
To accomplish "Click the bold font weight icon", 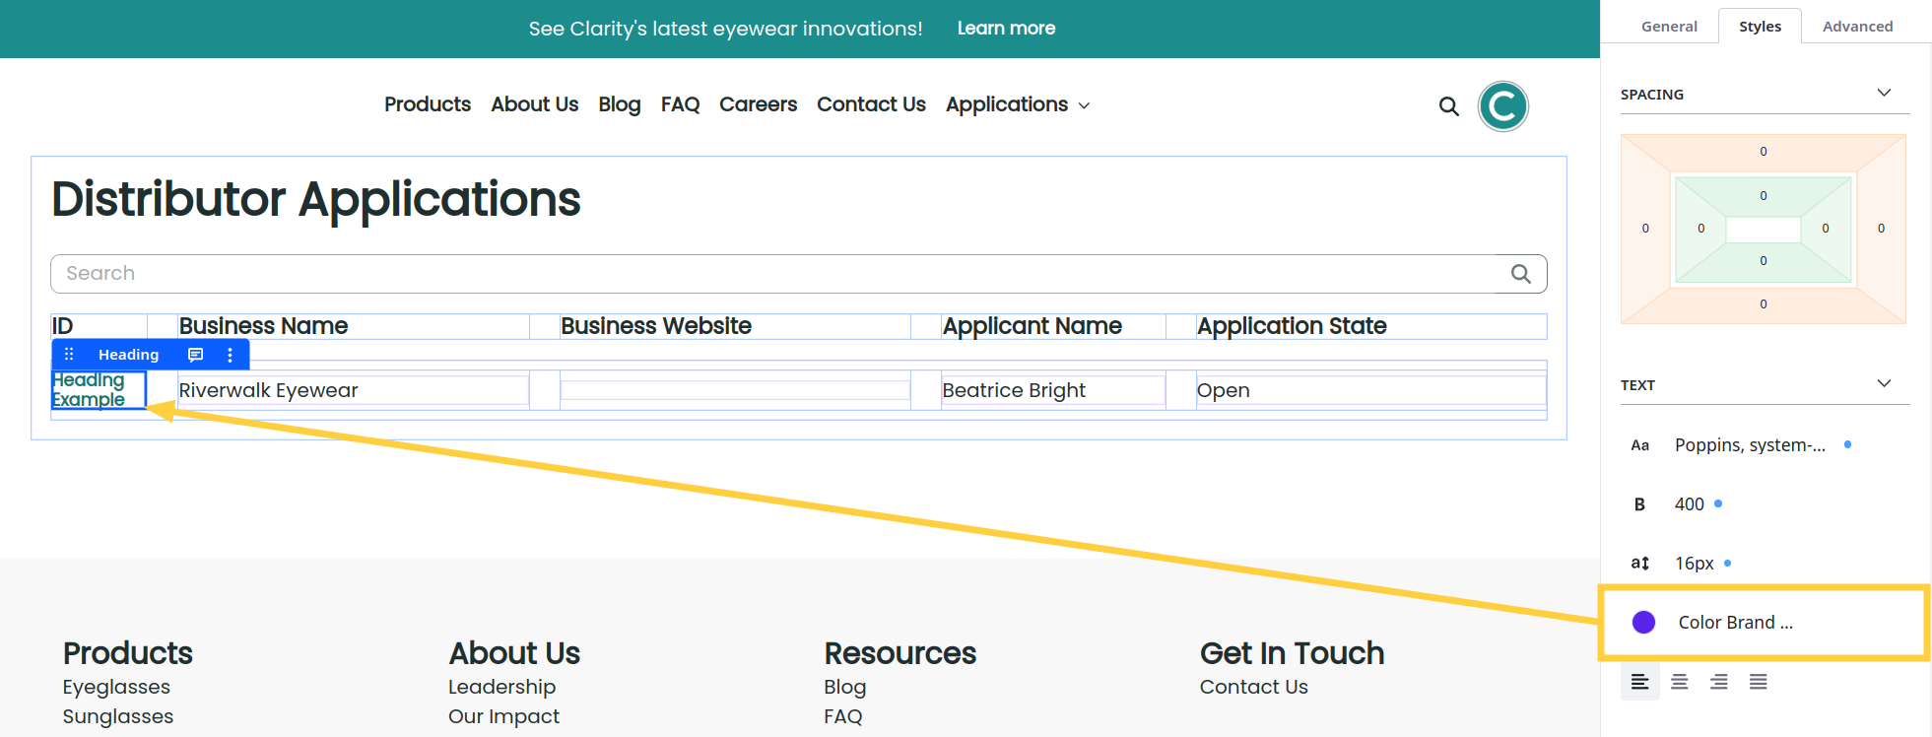I will click(x=1639, y=504).
